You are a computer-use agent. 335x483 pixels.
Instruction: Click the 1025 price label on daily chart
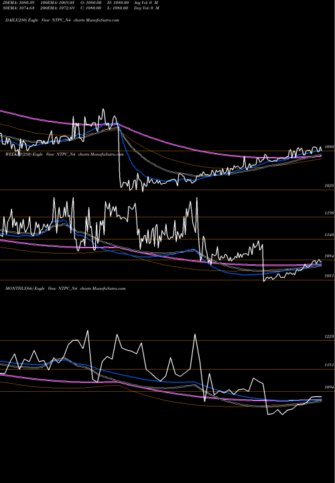329,186
